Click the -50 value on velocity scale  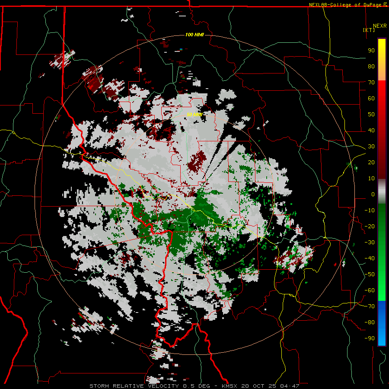[x=370, y=274]
